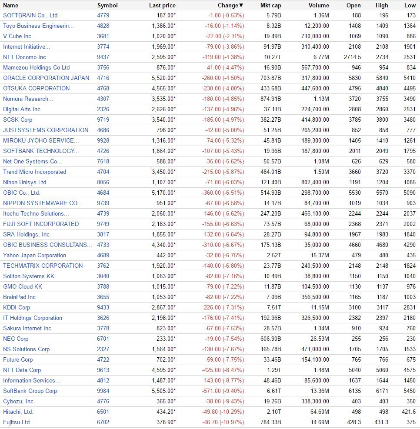Sort by Open column header
This screenshot has height=429, width=420.
pyautogui.click(x=353, y=6)
